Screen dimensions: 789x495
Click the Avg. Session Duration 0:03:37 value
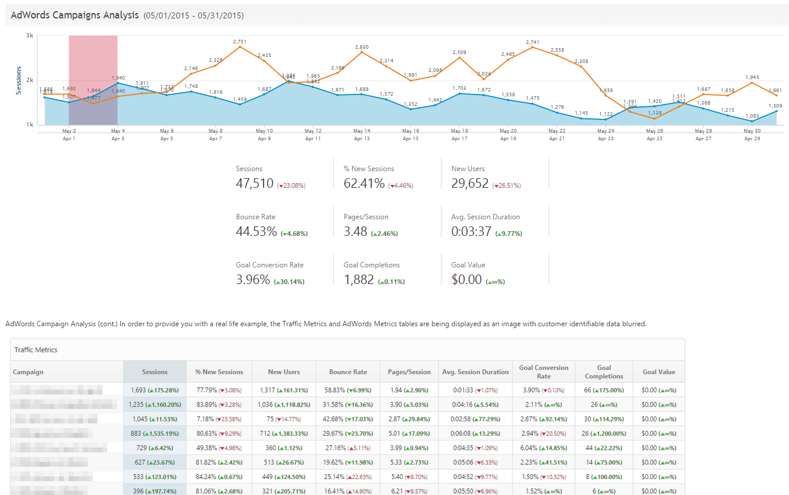click(471, 232)
